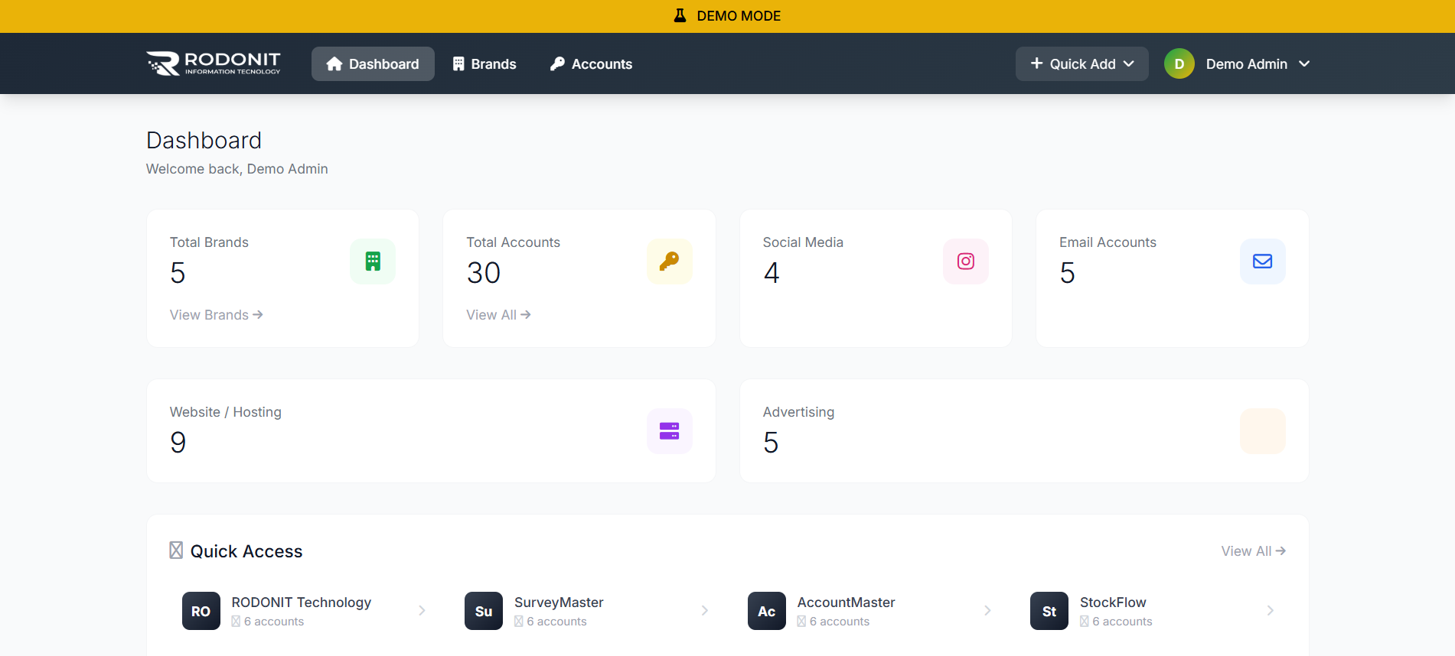The width and height of the screenshot is (1455, 656).
Task: Open the Quick Add dropdown
Action: pos(1081,64)
